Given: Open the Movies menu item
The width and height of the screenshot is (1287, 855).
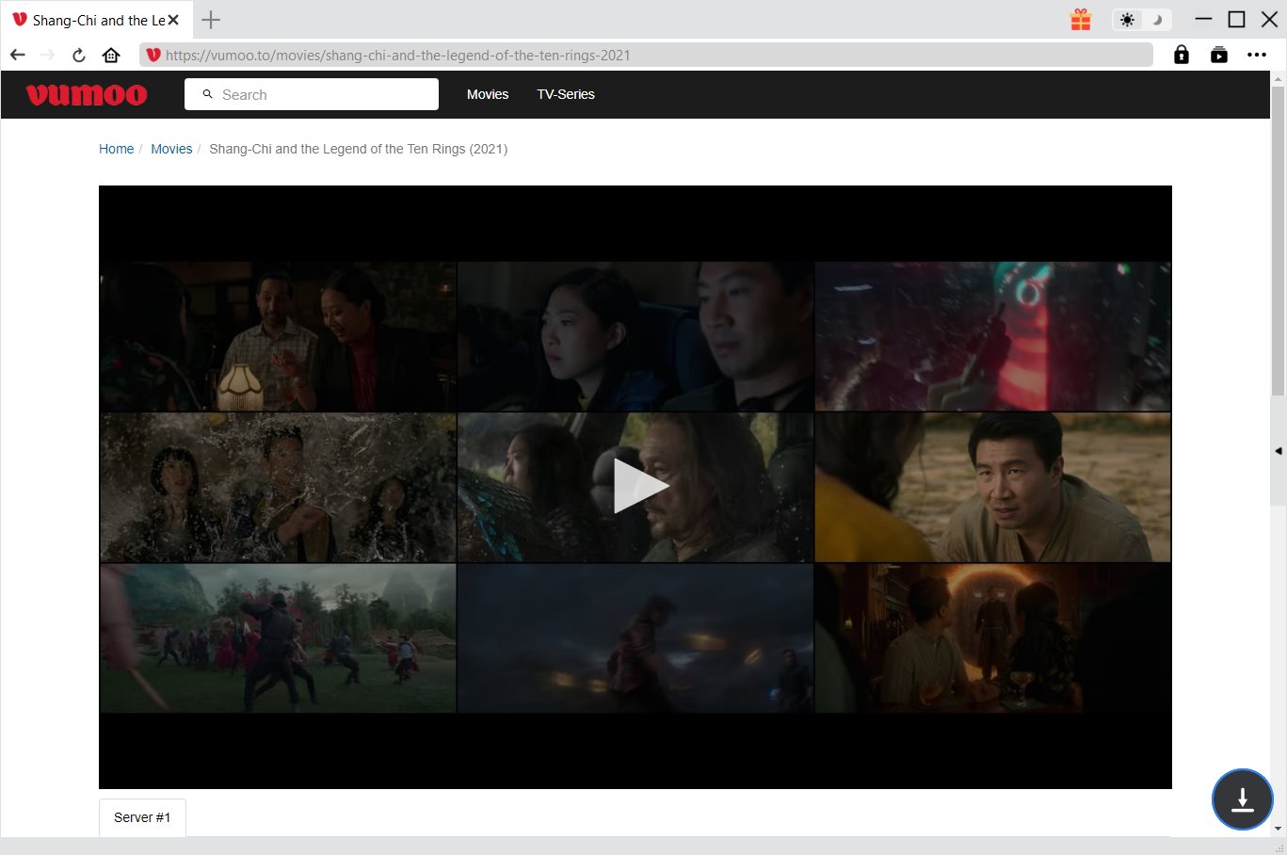Looking at the screenshot, I should click(487, 95).
